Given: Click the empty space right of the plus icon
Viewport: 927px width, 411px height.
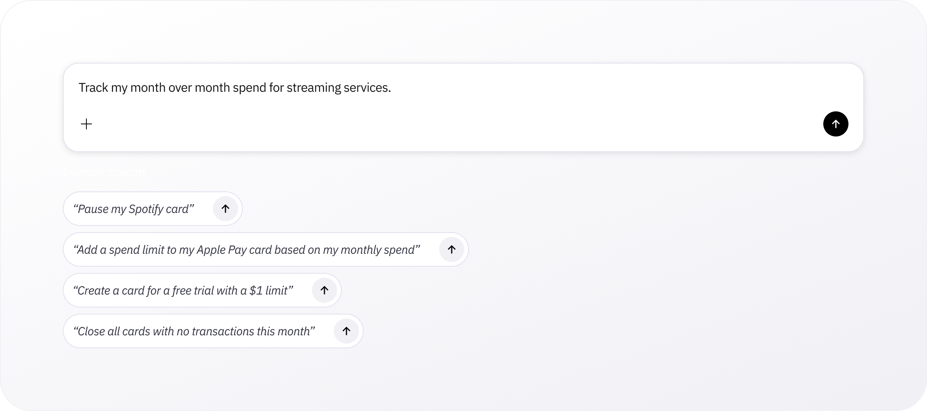Looking at the screenshot, I should [432, 124].
